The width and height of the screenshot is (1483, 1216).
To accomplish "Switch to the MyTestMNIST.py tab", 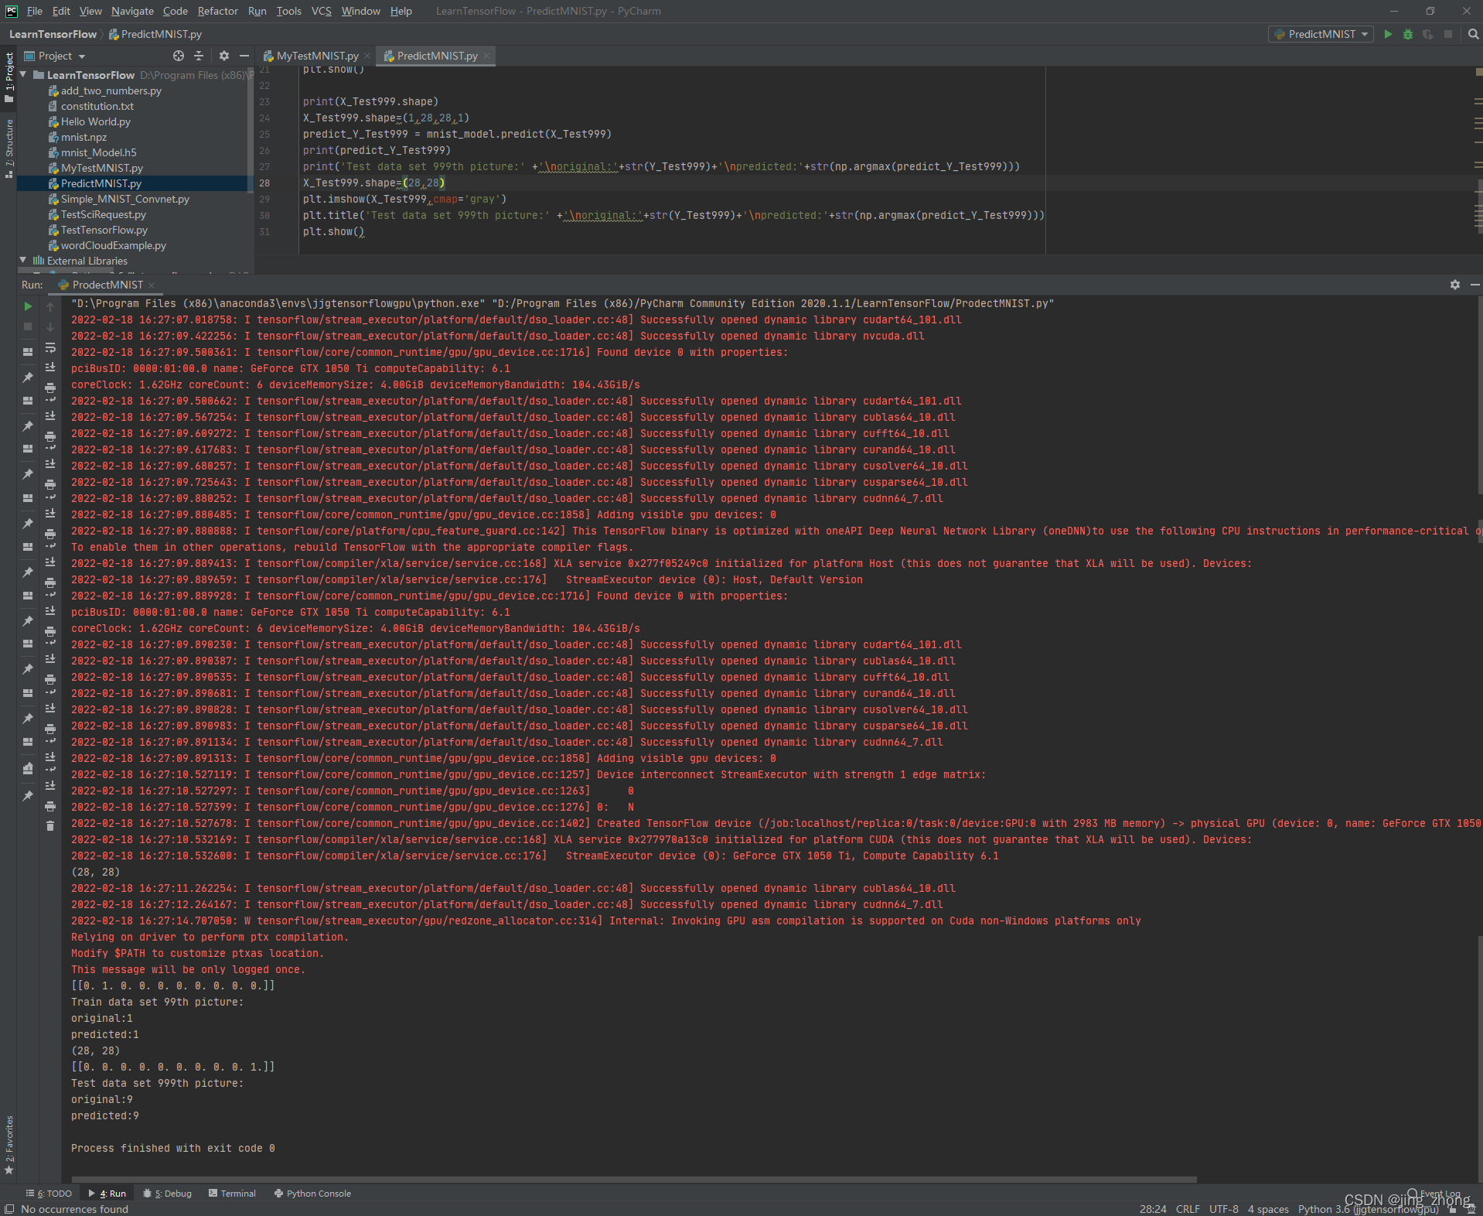I will pos(317,56).
